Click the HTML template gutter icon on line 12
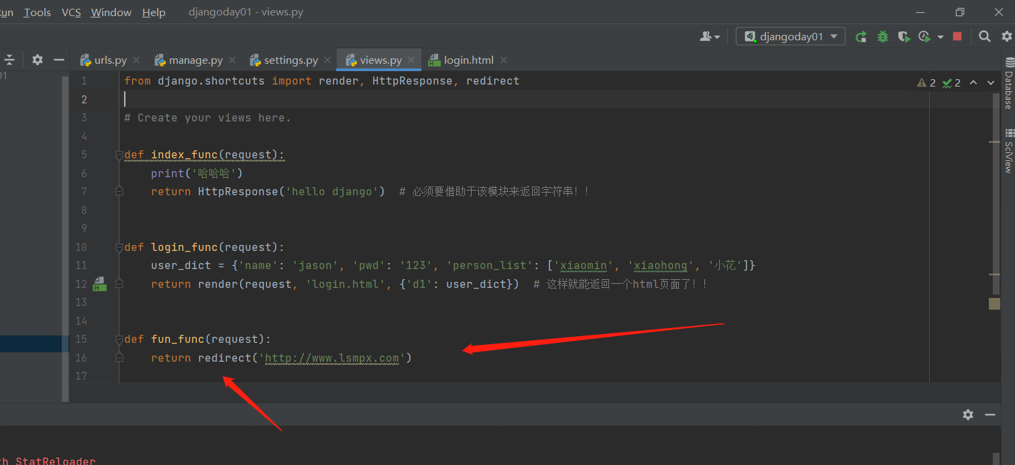 [x=99, y=284]
